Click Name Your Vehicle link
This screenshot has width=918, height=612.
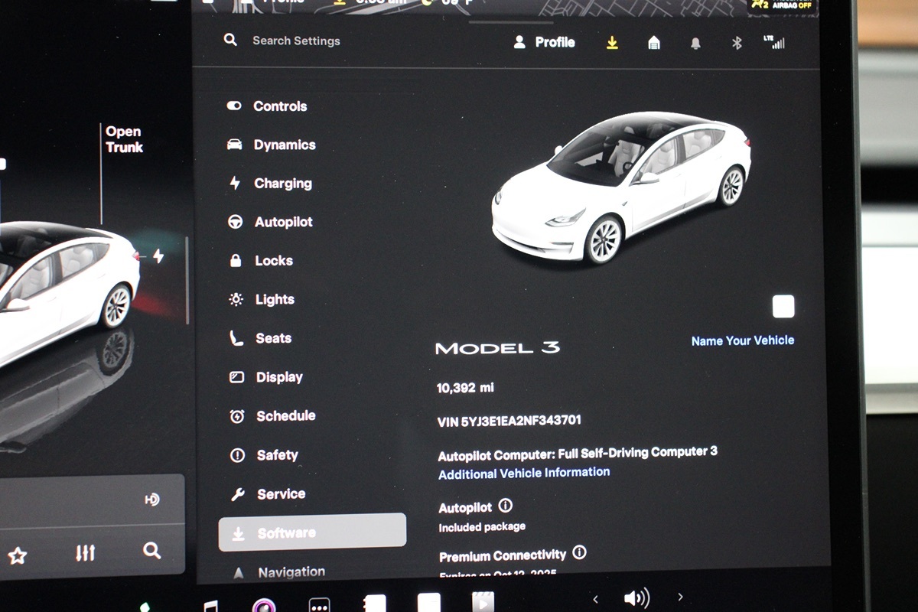point(742,340)
